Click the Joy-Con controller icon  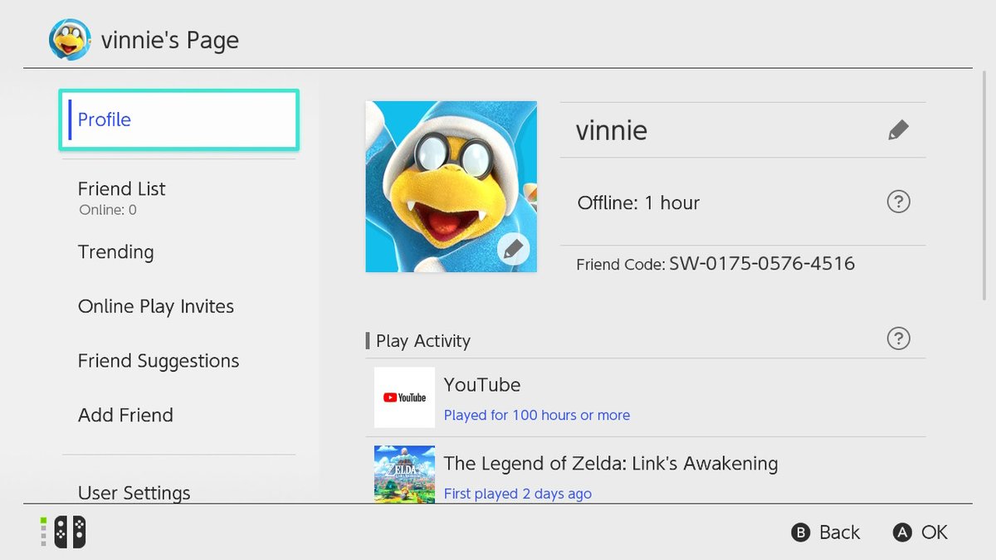(x=70, y=532)
